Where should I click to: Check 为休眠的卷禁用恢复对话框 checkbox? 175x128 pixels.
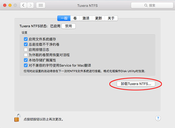[x=26, y=55]
